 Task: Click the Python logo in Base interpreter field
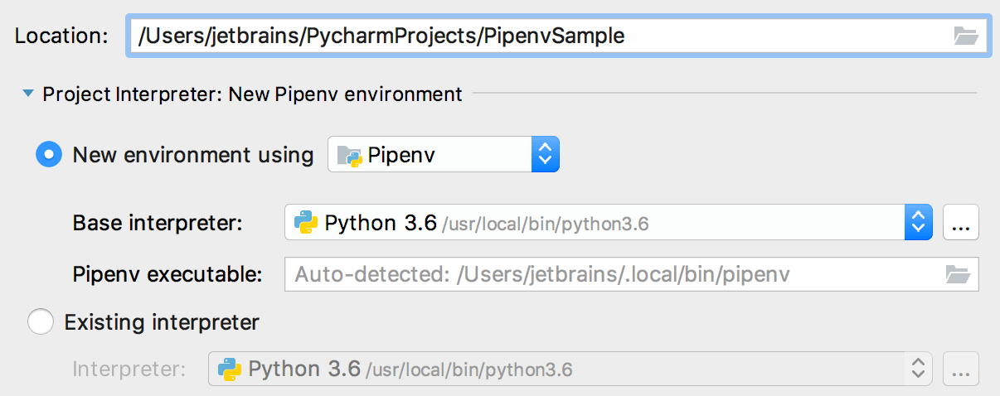coord(307,223)
